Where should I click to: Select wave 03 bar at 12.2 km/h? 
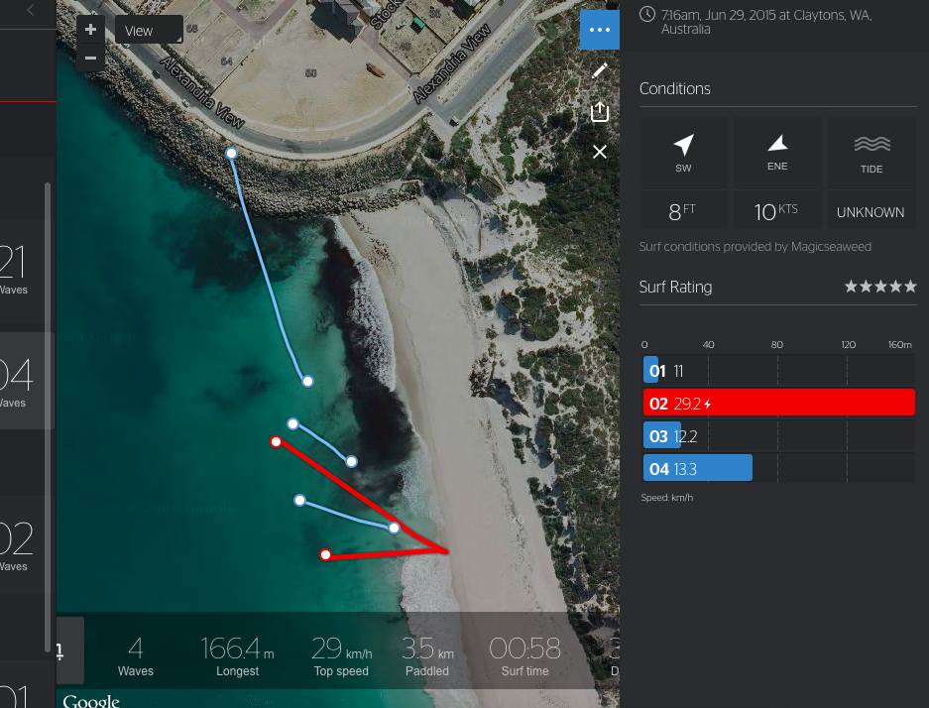click(661, 436)
